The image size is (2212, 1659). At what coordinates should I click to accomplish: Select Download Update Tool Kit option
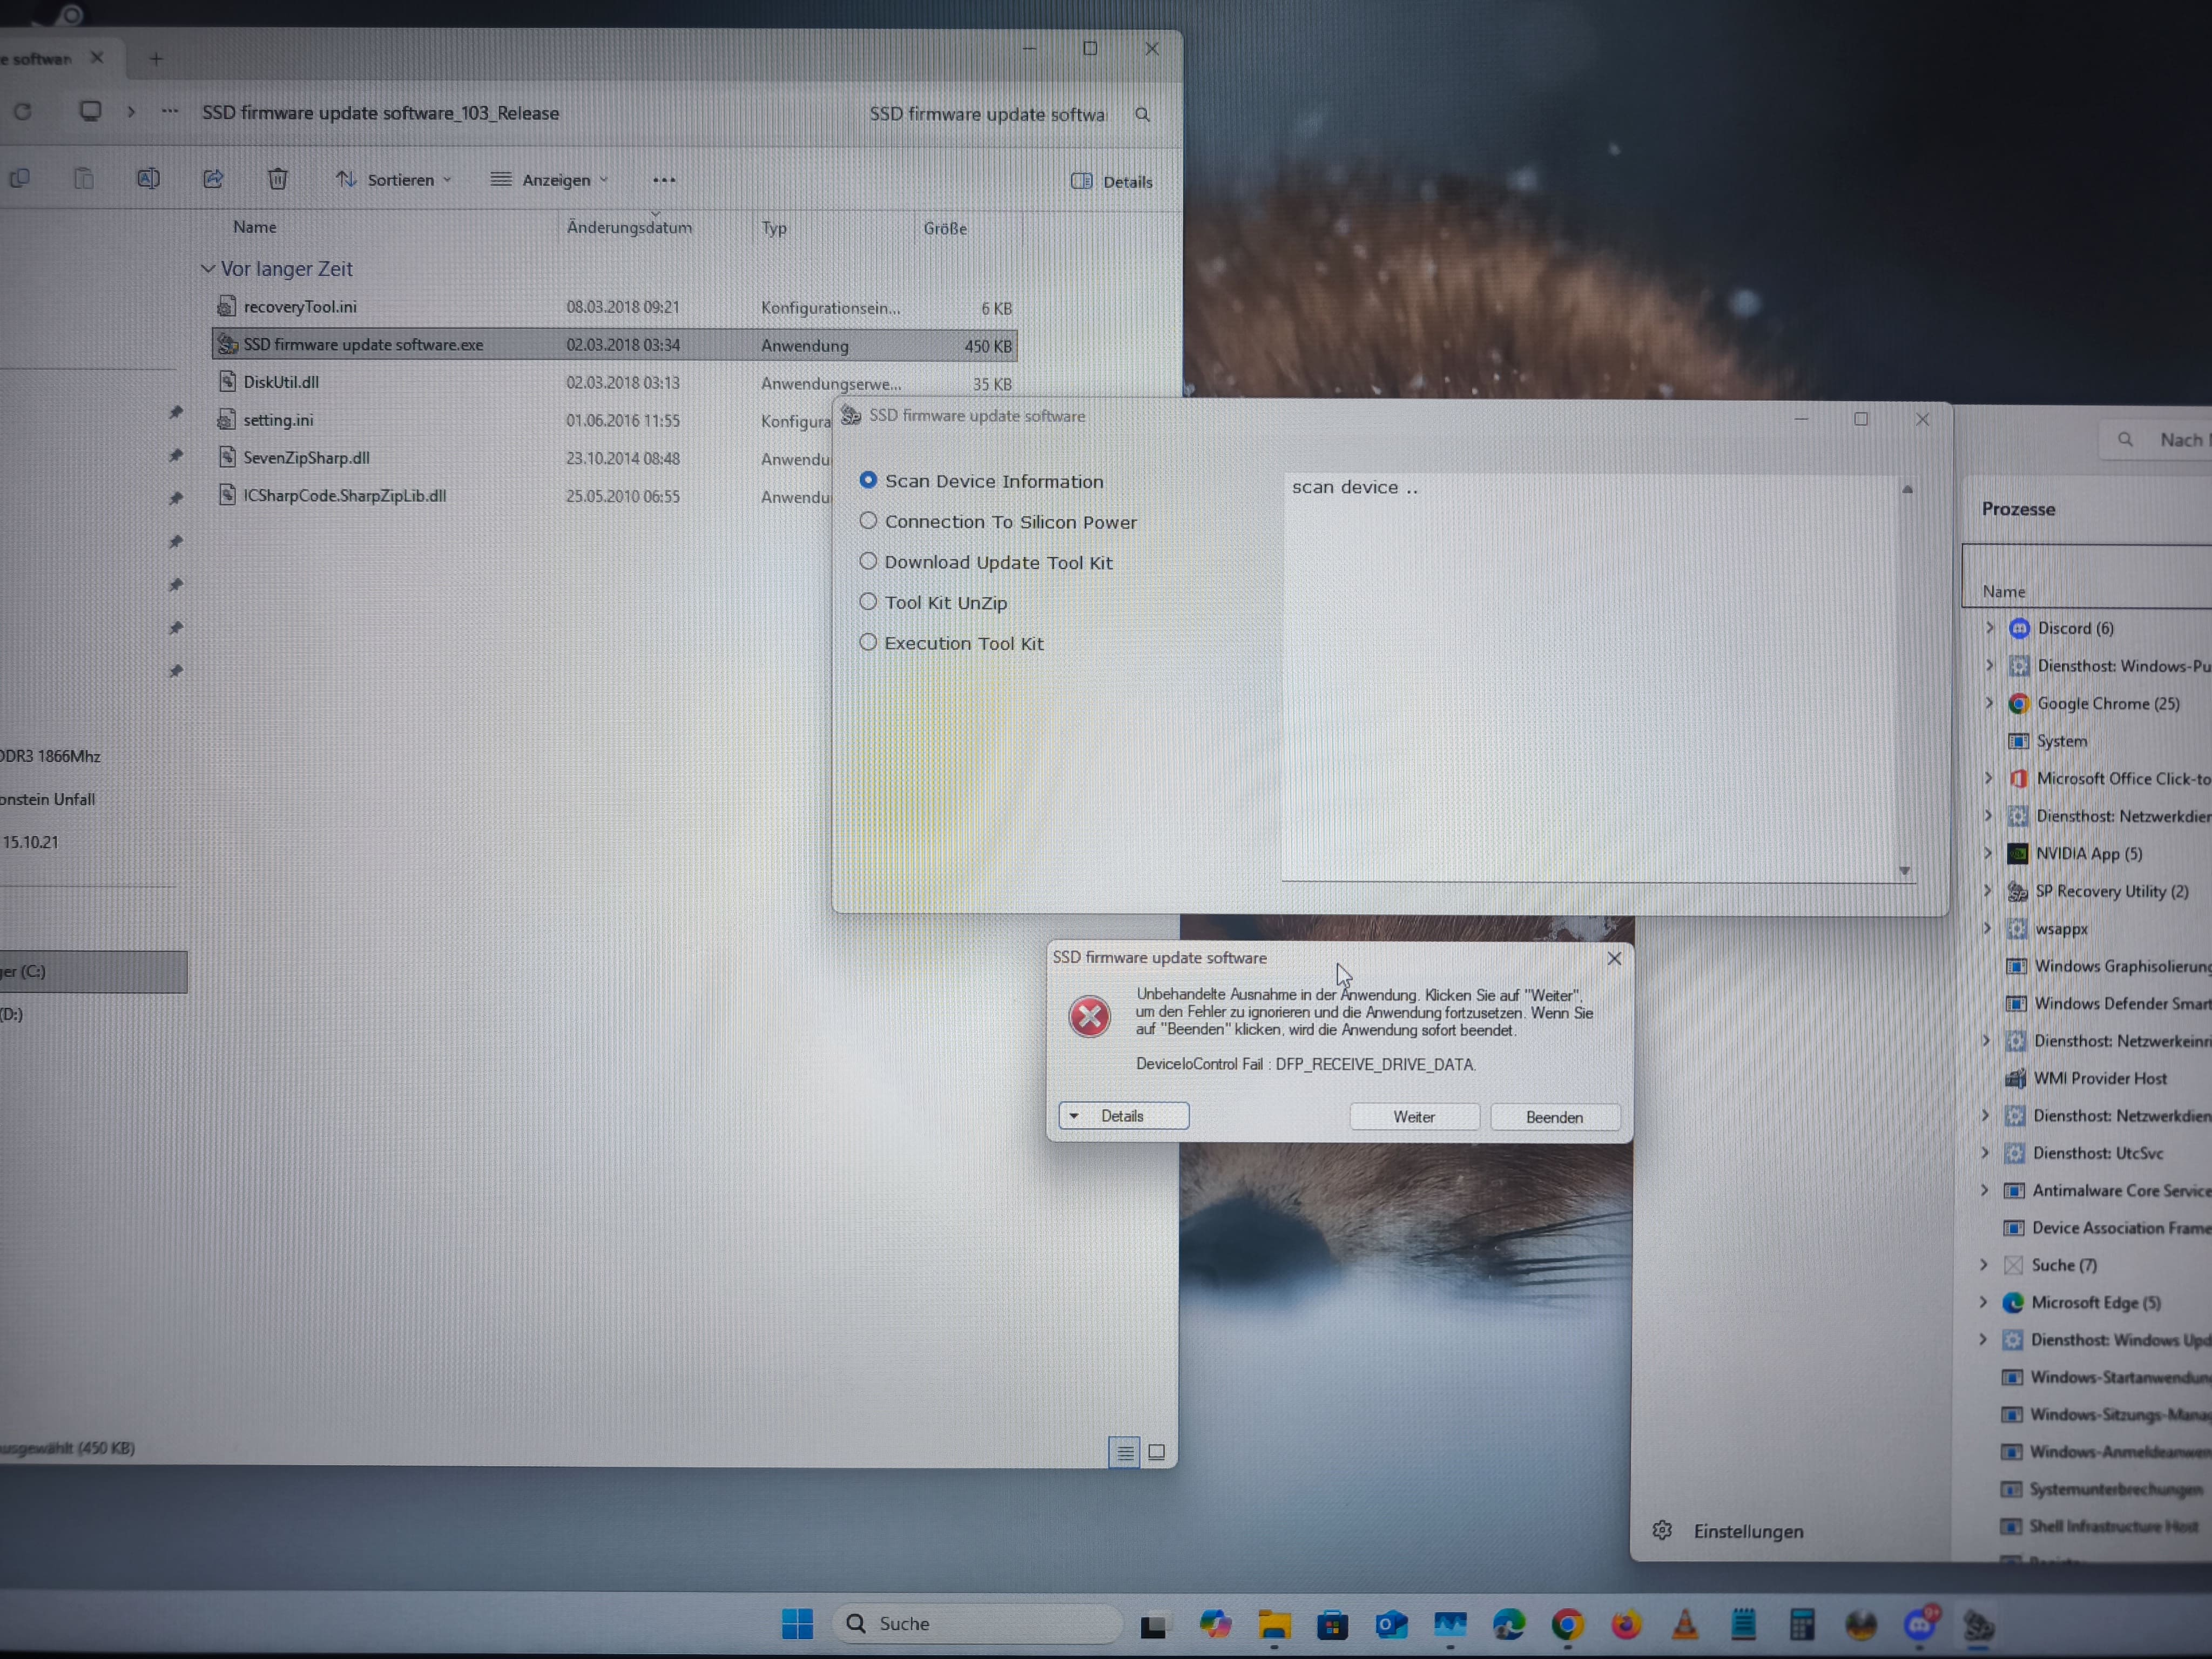coord(868,562)
